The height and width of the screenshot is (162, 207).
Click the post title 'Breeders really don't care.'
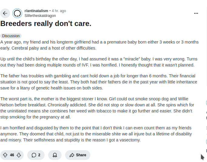point(46,24)
